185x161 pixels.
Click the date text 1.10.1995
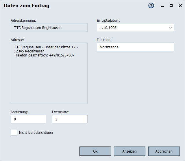point(108,28)
